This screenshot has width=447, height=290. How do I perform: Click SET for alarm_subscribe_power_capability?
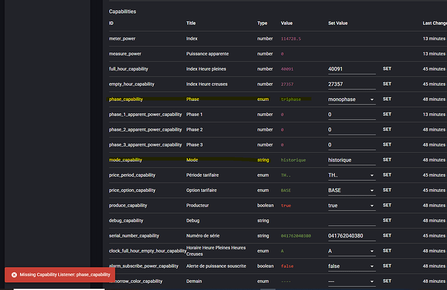[x=387, y=266]
